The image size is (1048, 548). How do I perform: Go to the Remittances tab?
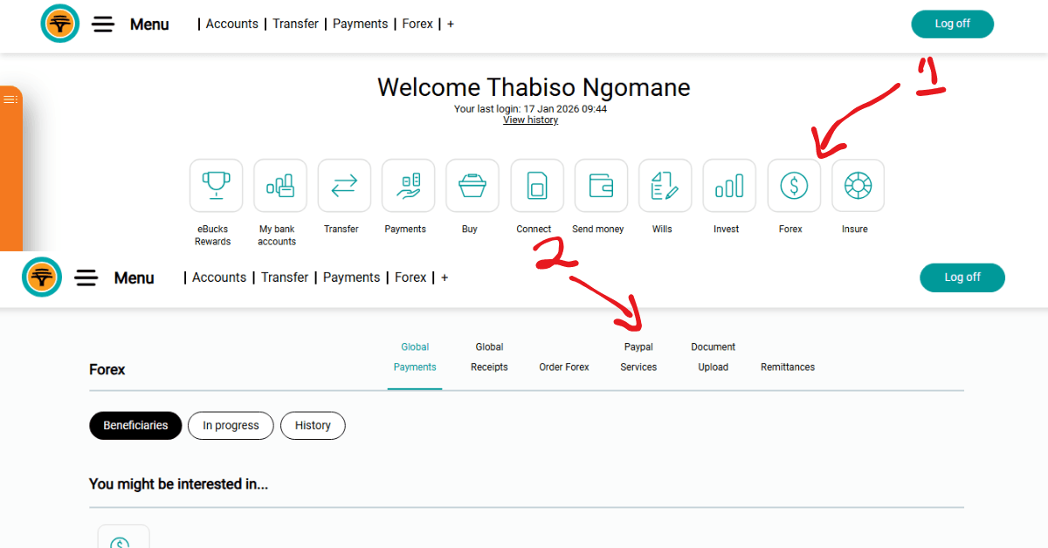pyautogui.click(x=788, y=367)
